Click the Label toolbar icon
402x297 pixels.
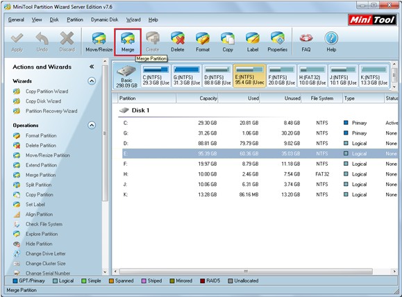pyautogui.click(x=253, y=38)
